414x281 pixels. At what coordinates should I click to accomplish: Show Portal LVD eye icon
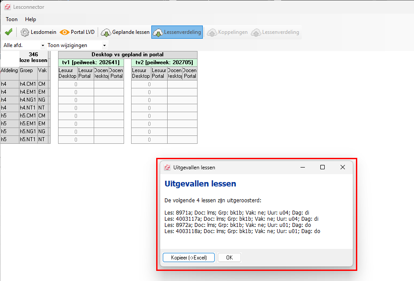tap(64, 32)
